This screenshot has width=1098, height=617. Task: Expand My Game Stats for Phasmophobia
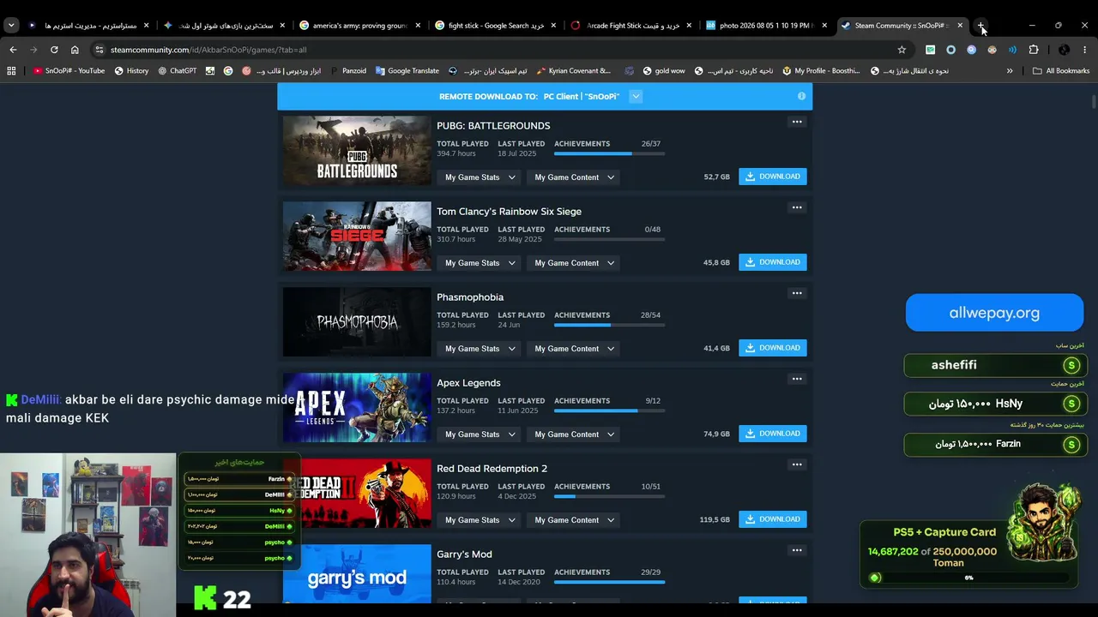480,349
